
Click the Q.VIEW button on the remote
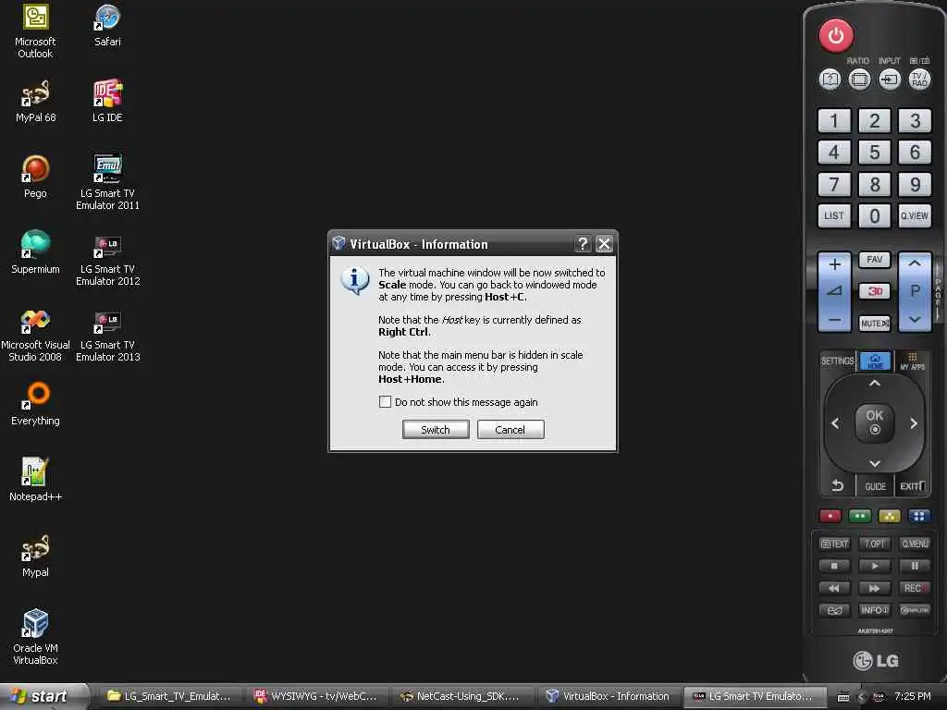pos(915,215)
